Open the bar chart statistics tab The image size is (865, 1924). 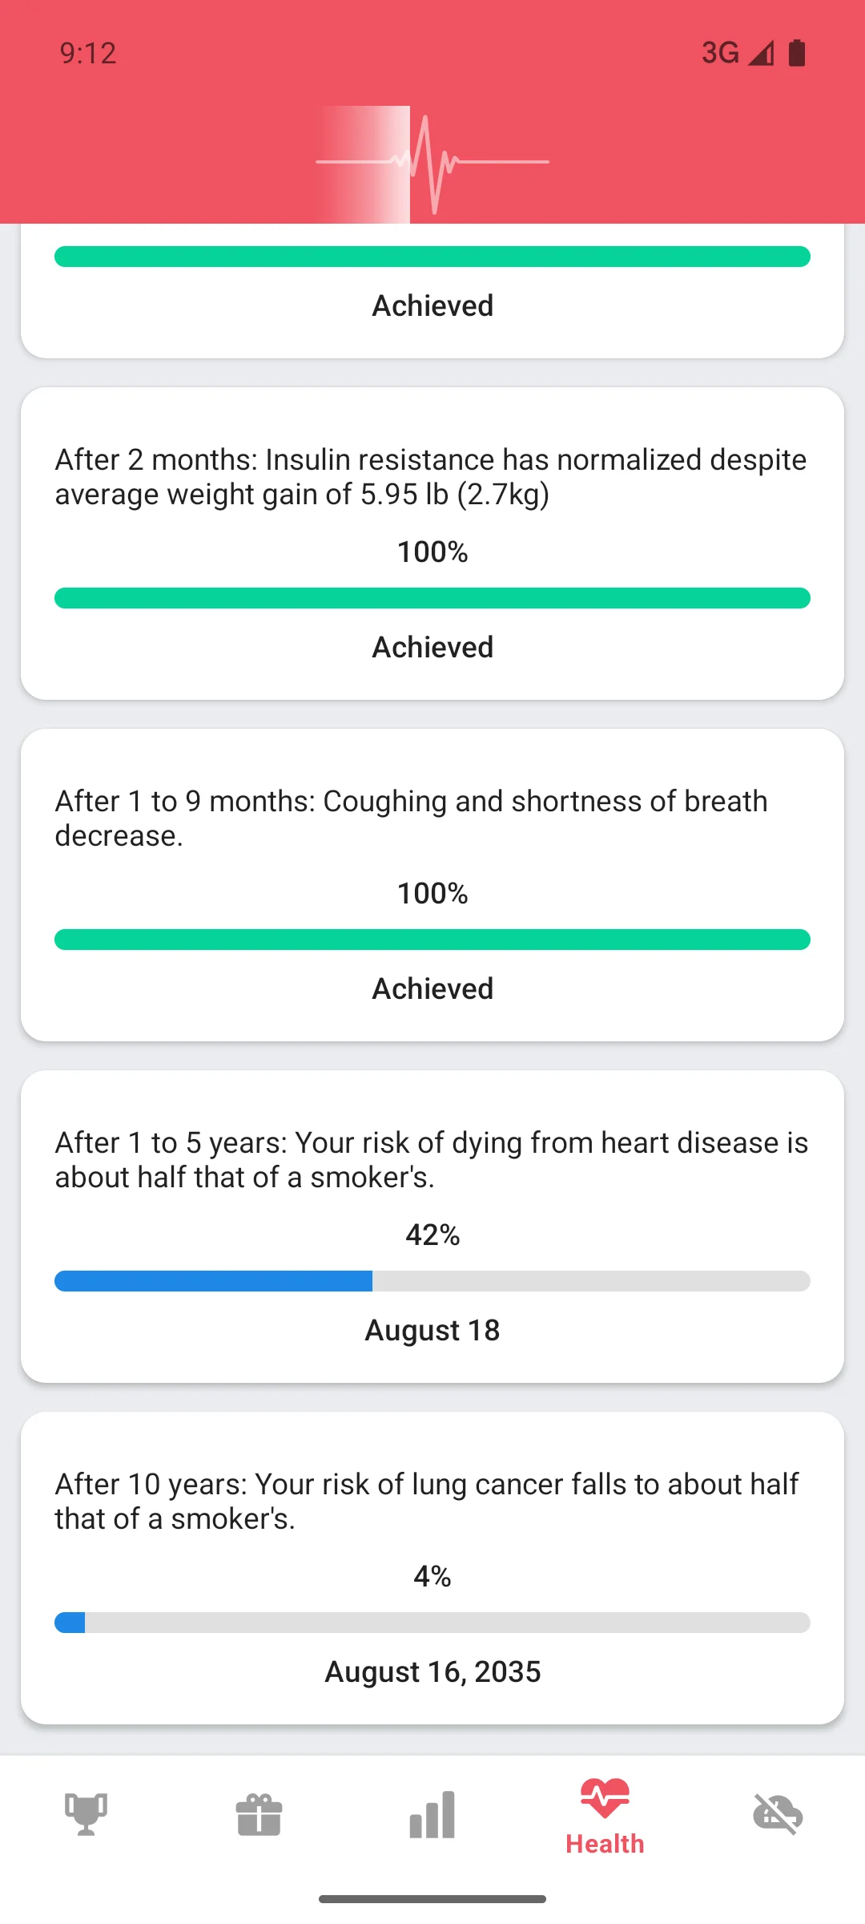click(432, 1815)
